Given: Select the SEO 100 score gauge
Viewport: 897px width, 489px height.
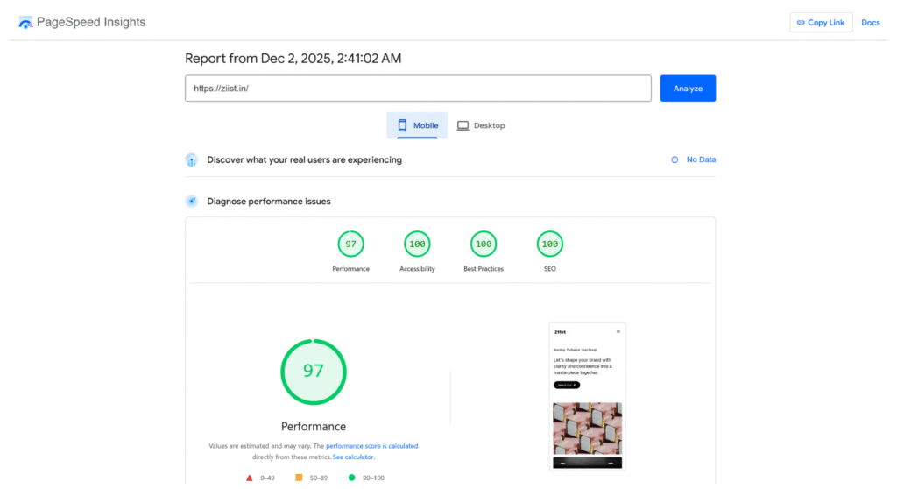Looking at the screenshot, I should tap(550, 244).
